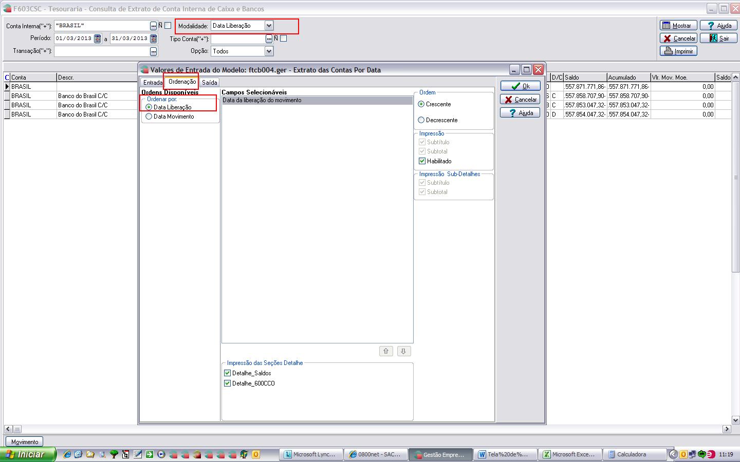This screenshot has width=740, height=462.
Task: Switch to the Entrada tab
Action: [x=152, y=83]
